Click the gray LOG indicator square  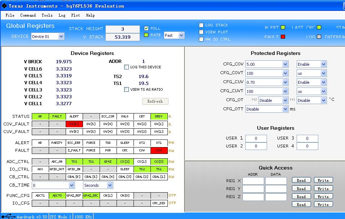coord(319,36)
